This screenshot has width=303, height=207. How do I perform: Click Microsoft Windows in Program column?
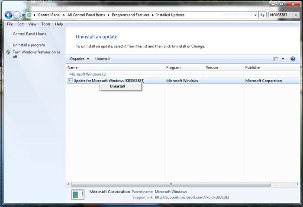pyautogui.click(x=182, y=81)
